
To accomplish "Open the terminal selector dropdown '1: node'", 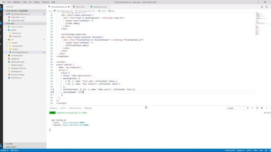I will point(238,108).
